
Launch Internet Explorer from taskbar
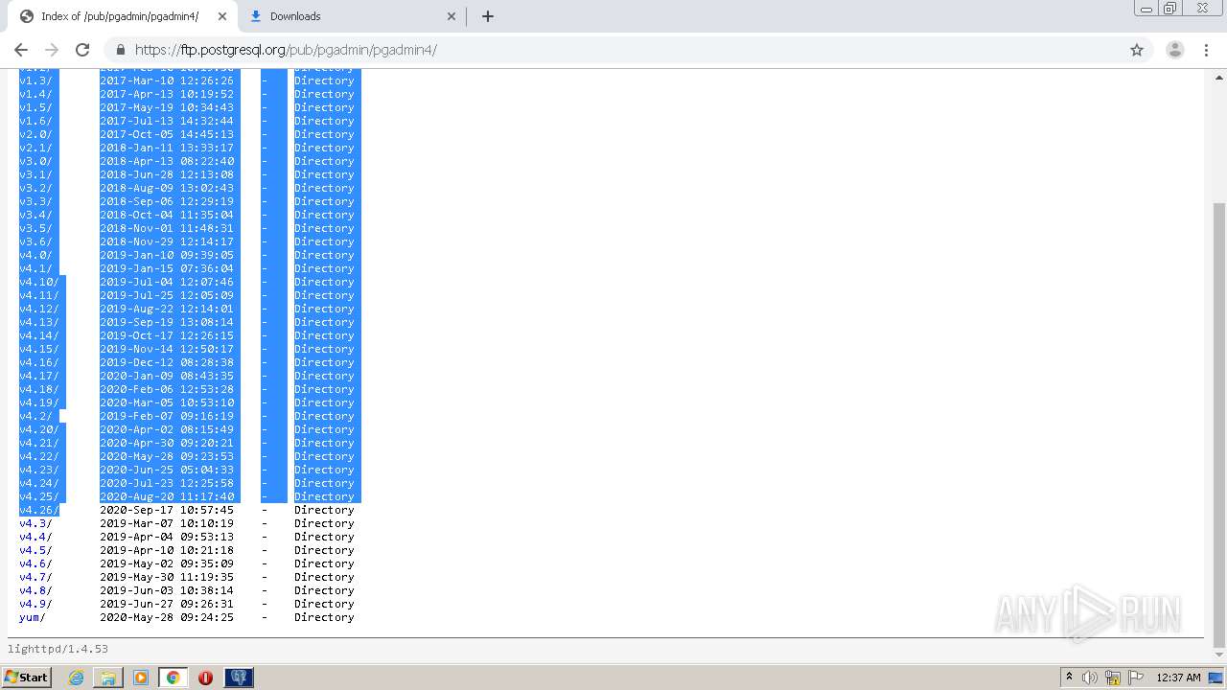tap(76, 678)
